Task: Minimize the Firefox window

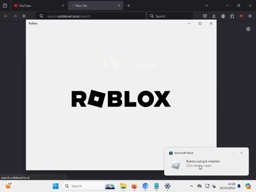Action: 227,5
